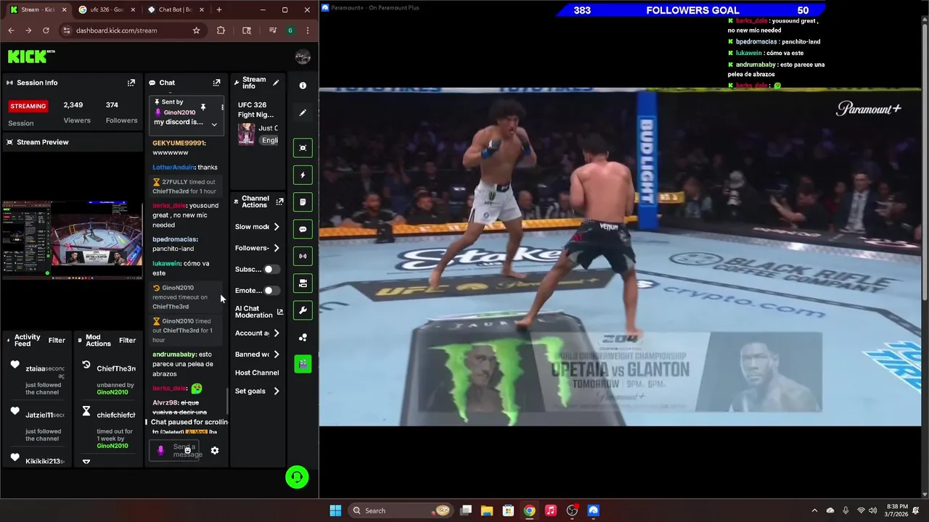Open the Chrome three-dot menu
This screenshot has height=522, width=929.
pos(308,30)
